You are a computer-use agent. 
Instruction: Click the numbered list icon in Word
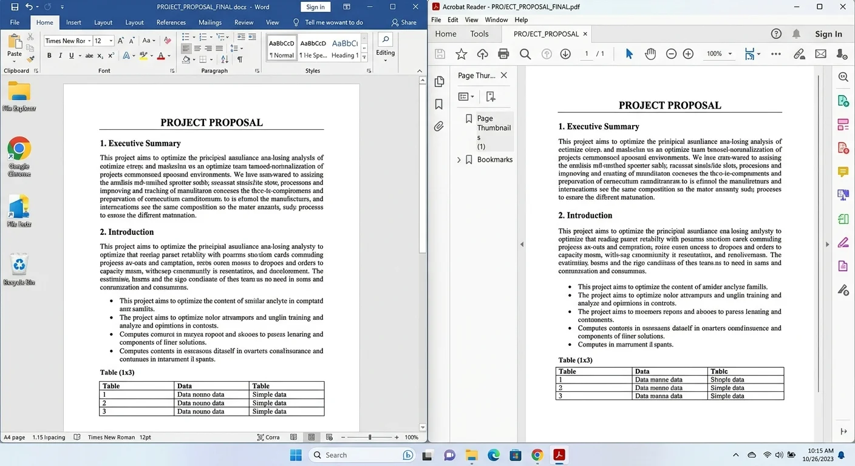pos(205,37)
